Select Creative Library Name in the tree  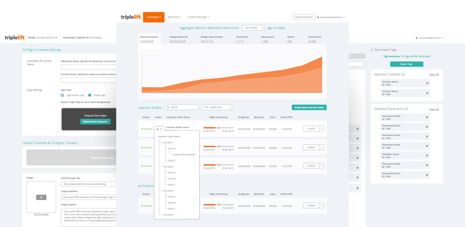click(x=184, y=155)
